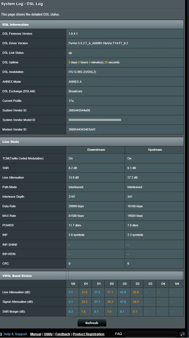Viewport: 189px width, 338px height.
Task: Click the D1 band column header
Action: [x=86, y=284]
